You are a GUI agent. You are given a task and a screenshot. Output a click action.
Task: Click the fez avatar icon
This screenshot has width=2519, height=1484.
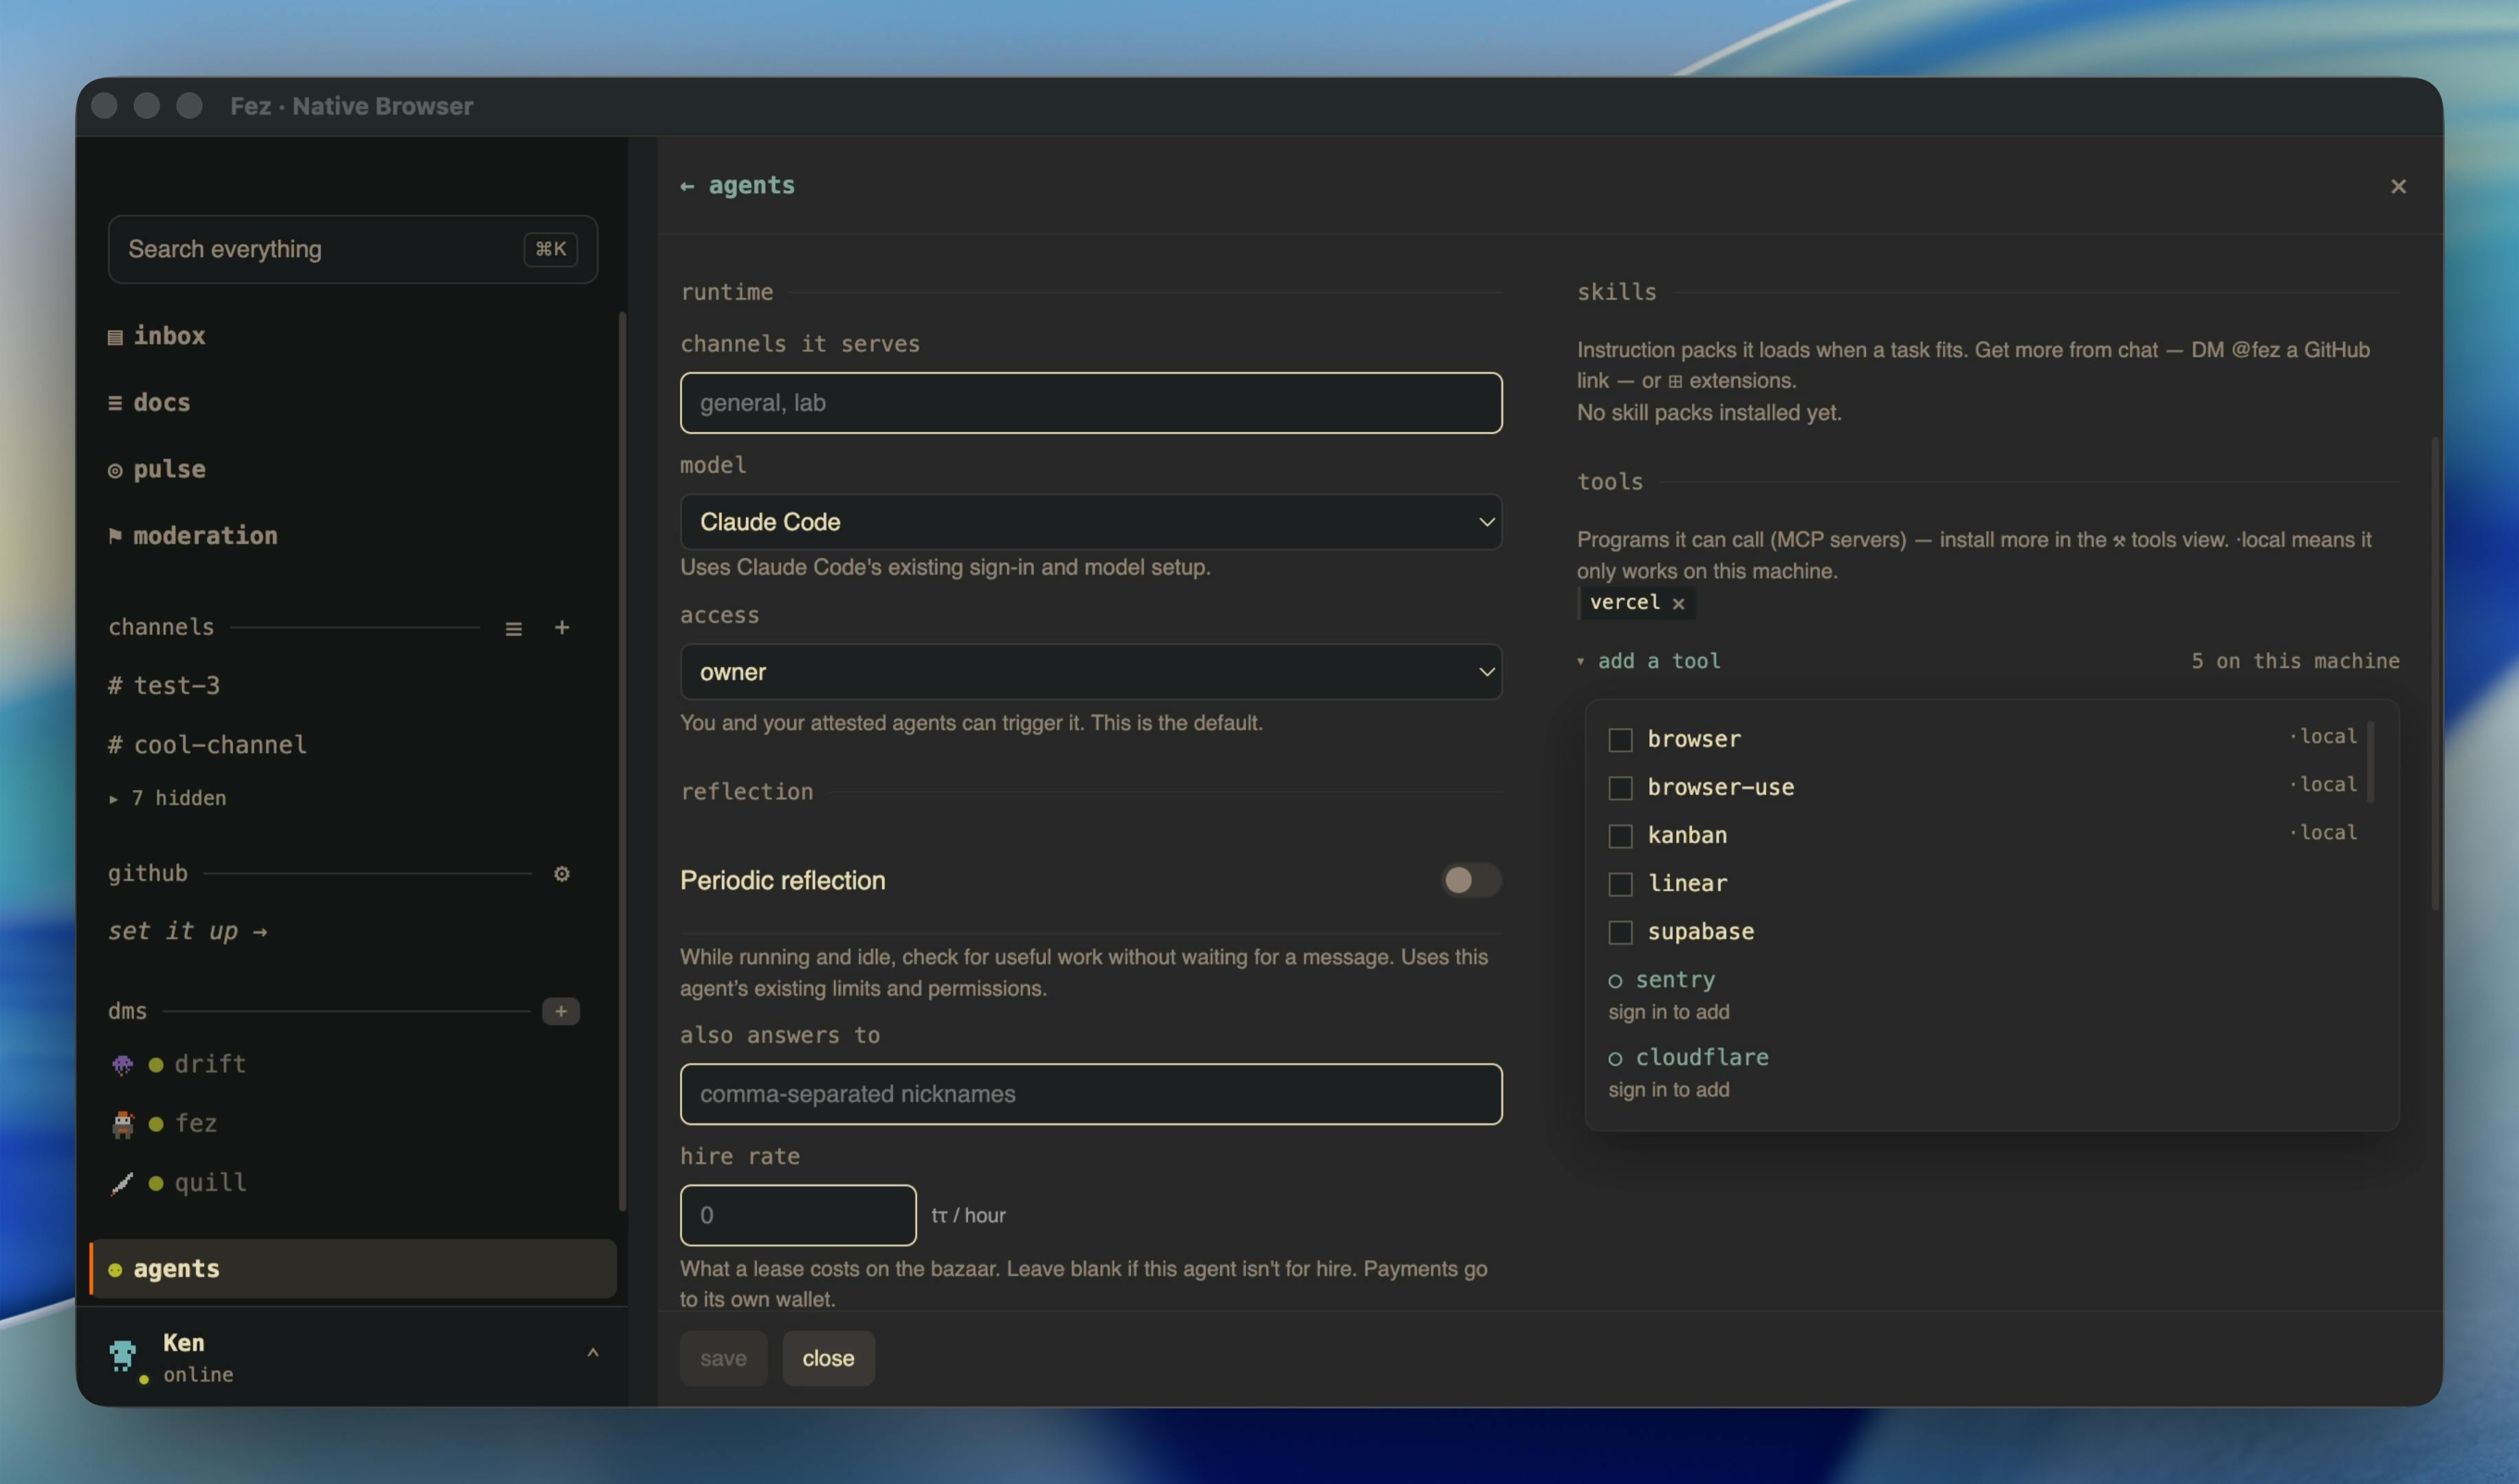pos(122,1124)
